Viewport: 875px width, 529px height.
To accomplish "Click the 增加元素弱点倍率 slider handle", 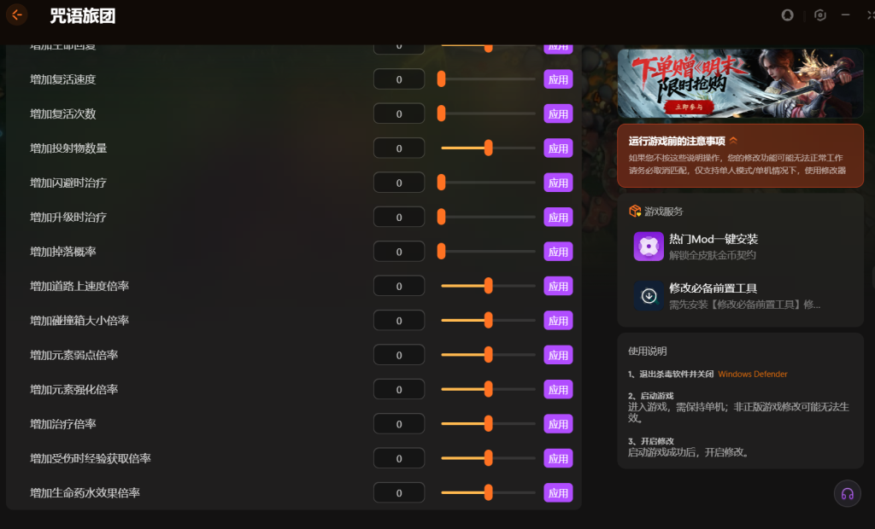I will tap(488, 355).
